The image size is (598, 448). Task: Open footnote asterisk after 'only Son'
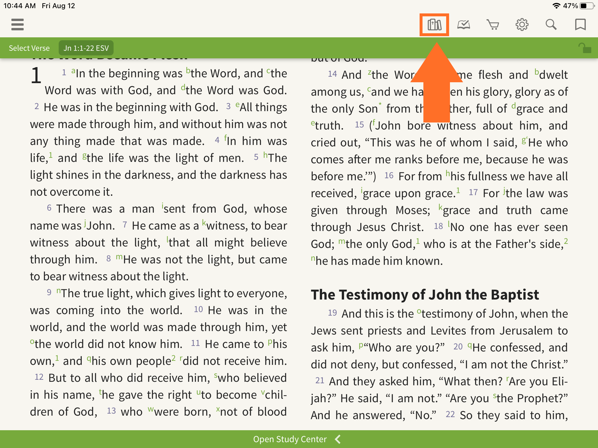(x=380, y=104)
